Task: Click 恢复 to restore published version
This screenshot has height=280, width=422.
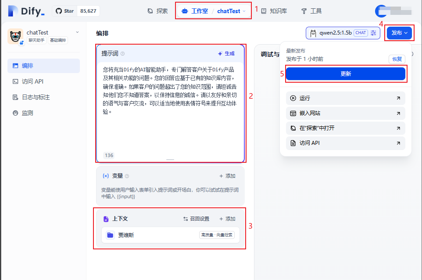Action: [397, 59]
